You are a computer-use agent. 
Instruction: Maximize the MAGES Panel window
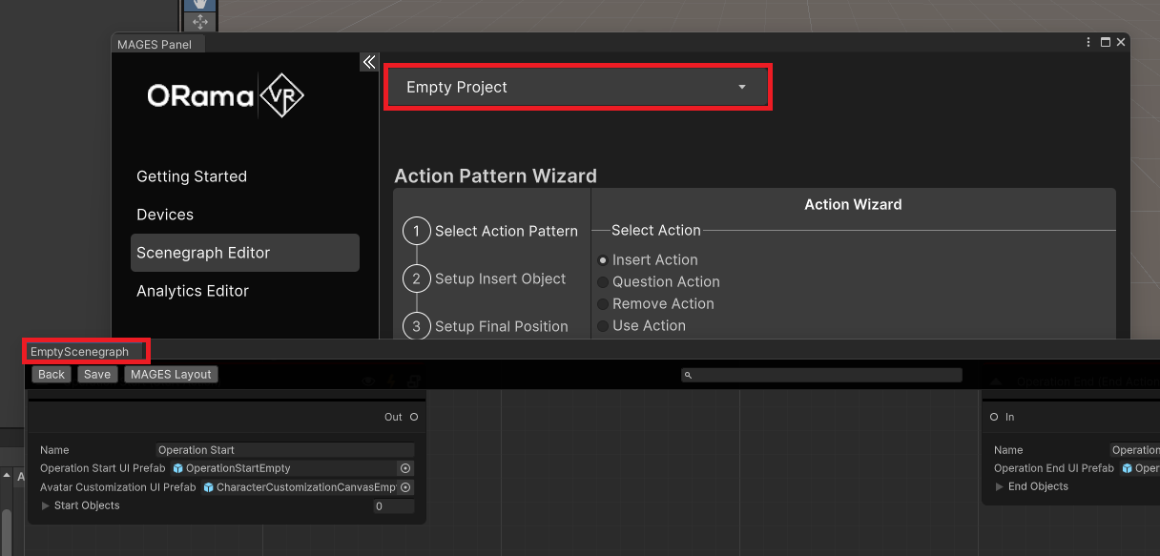click(x=1106, y=43)
